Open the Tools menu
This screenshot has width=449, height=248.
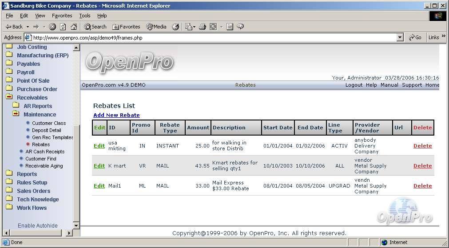point(84,16)
